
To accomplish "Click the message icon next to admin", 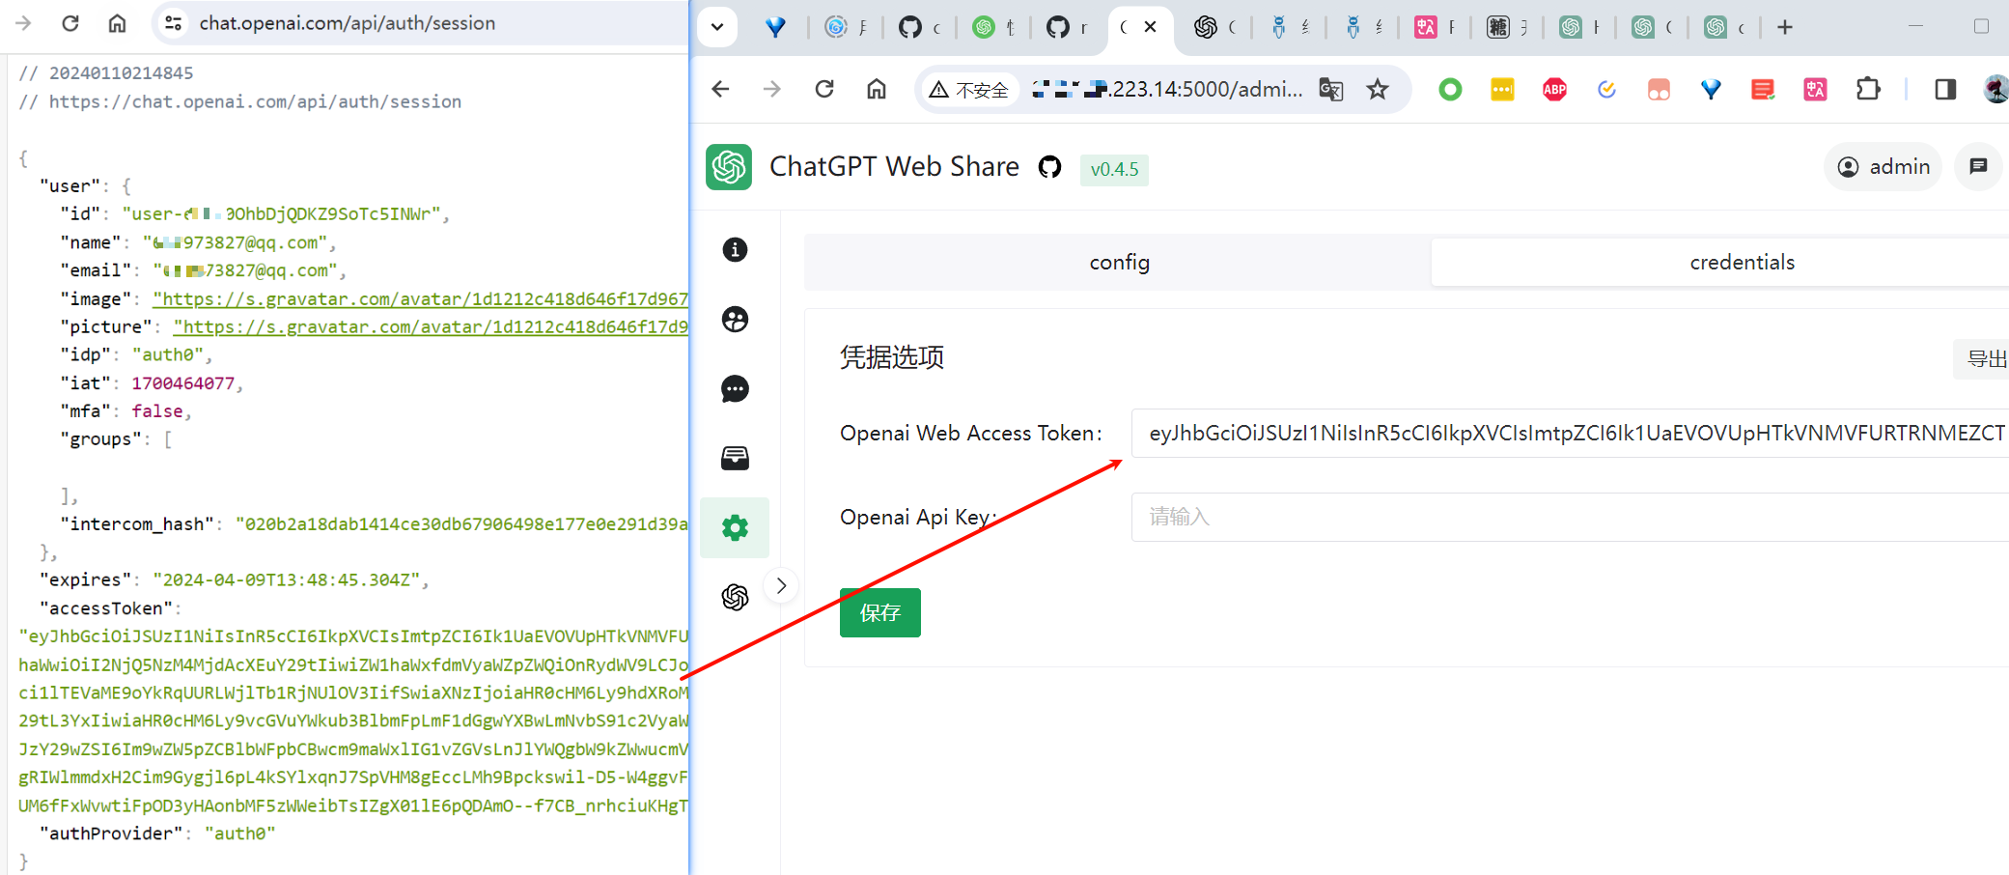I will coord(1978,167).
